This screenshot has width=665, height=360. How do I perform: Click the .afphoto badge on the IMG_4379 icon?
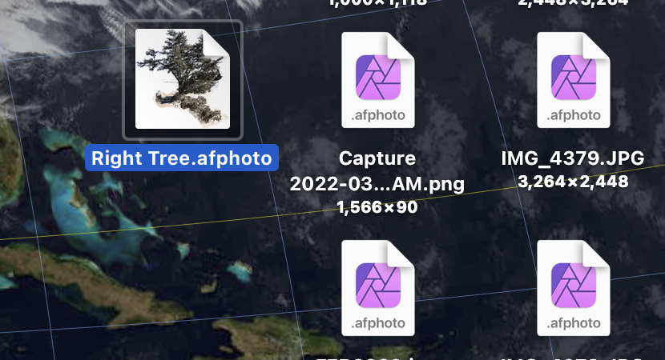(x=574, y=115)
